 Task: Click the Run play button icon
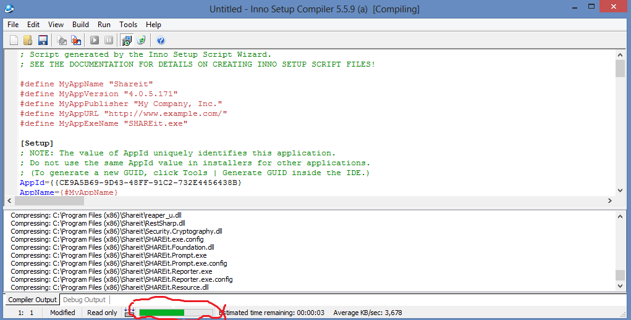point(95,41)
